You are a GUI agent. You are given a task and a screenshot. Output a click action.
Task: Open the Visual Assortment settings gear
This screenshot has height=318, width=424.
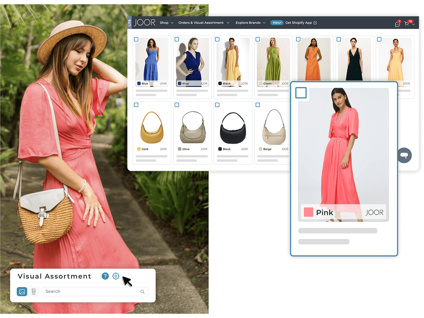point(115,276)
